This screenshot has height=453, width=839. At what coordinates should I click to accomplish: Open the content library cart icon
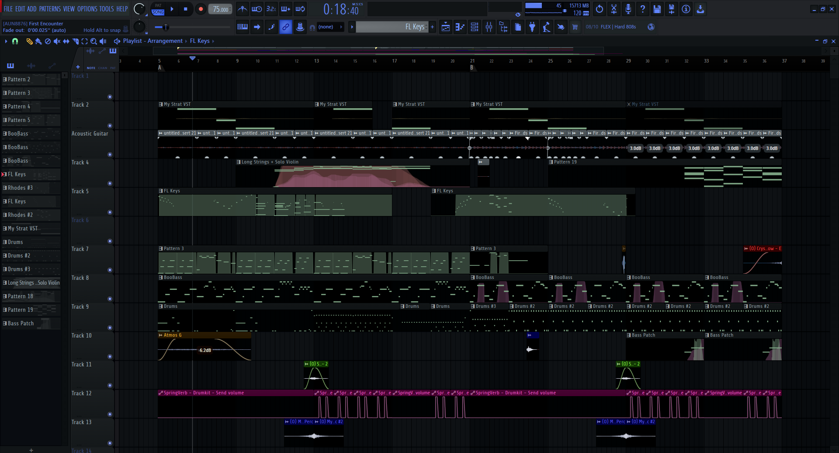pyautogui.click(x=575, y=27)
